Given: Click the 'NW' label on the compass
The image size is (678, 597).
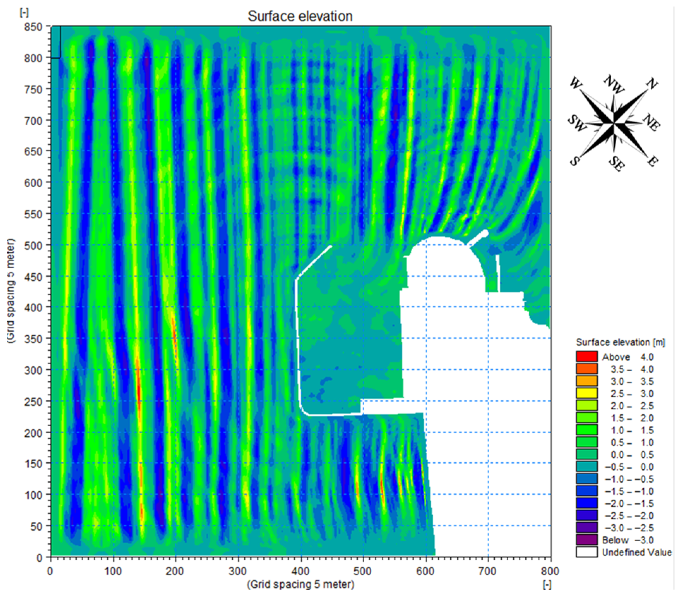Looking at the screenshot, I should click(614, 84).
